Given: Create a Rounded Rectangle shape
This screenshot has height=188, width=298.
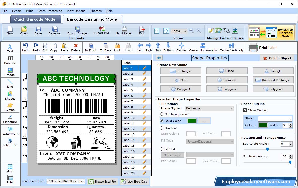Looking at the screenshot, I should coord(273,80).
